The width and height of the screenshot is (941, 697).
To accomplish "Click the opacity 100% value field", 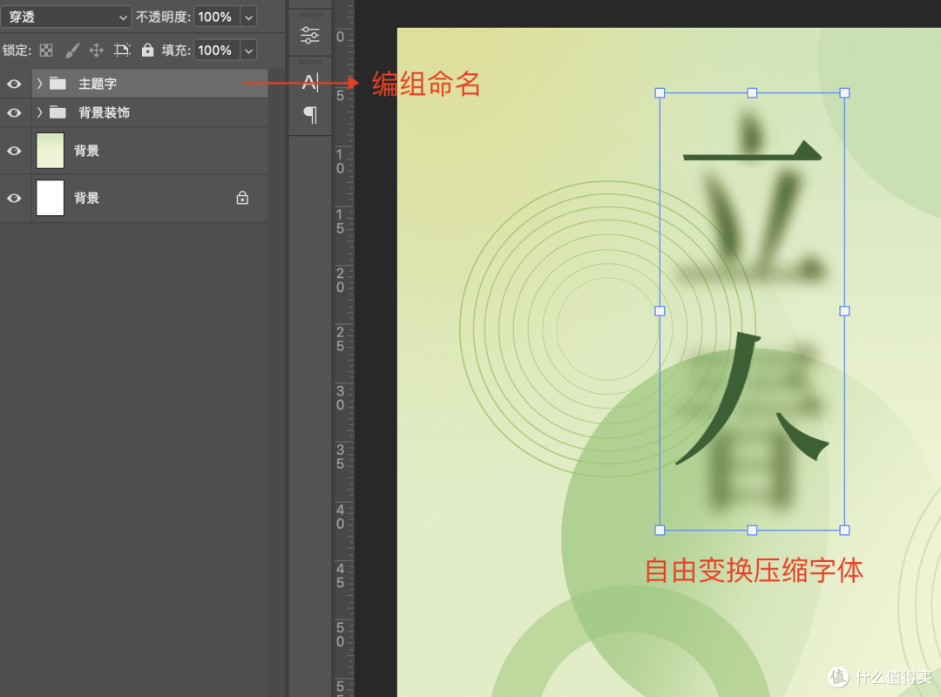I will point(216,17).
